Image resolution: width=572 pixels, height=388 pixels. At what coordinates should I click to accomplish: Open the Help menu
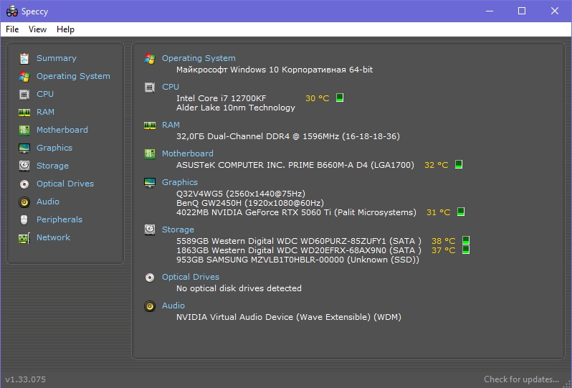65,29
